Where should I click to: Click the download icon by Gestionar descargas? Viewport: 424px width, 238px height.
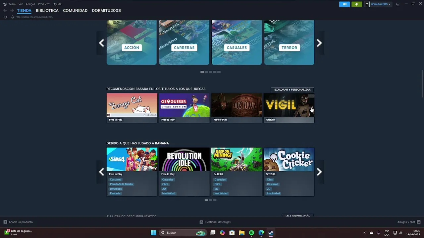click(201, 222)
